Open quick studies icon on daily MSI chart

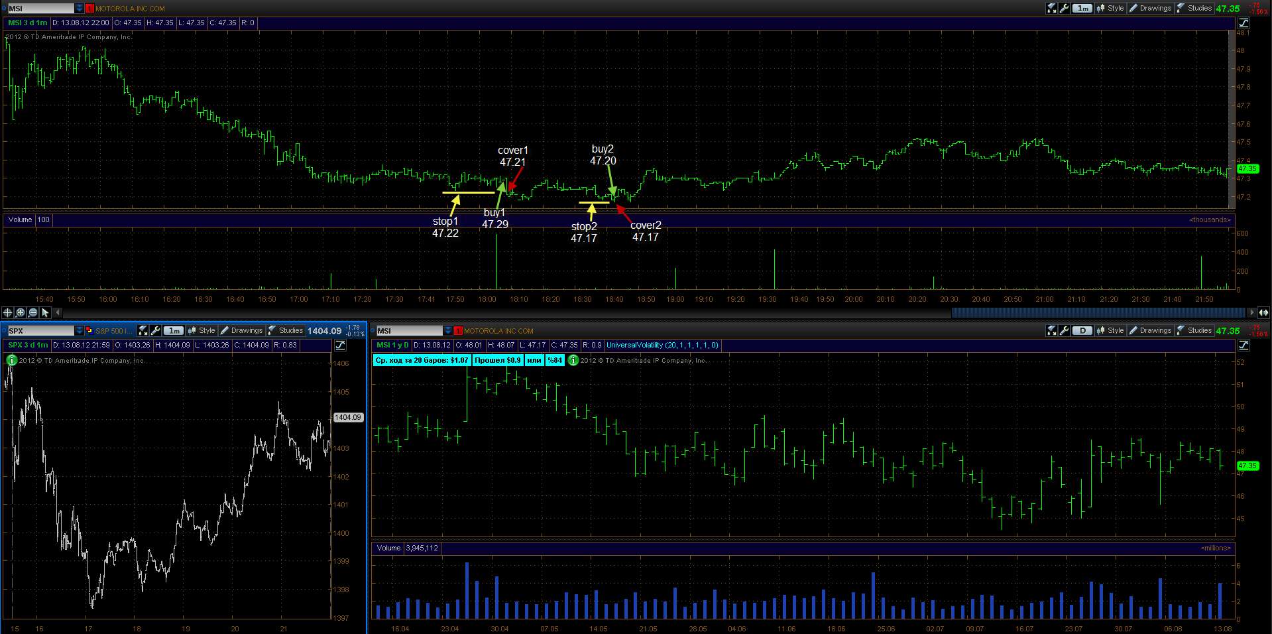(1052, 330)
